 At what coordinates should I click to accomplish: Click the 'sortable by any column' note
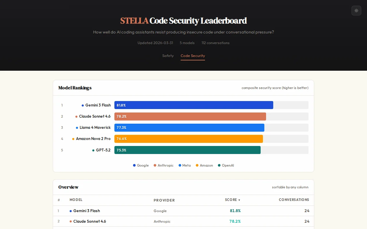point(290,187)
